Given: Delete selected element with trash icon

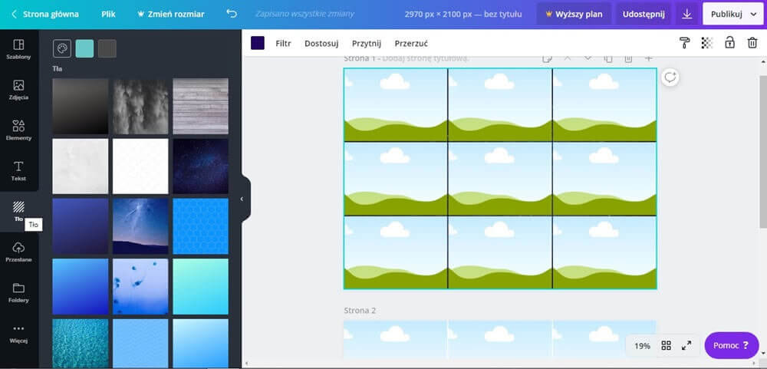Looking at the screenshot, I should [x=752, y=43].
